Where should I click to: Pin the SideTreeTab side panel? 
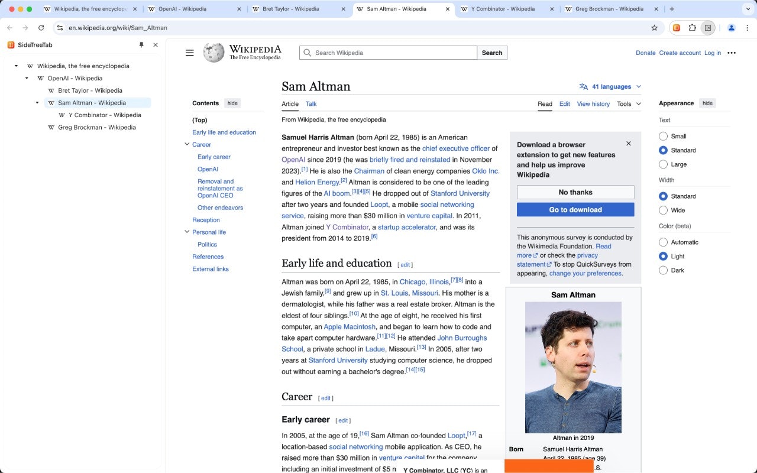(x=141, y=45)
